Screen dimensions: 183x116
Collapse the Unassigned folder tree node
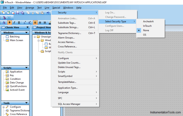(x=35, y=37)
